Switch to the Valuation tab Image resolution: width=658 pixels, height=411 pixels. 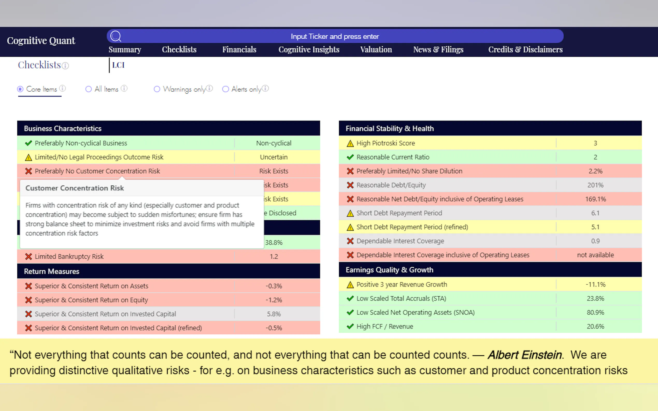coord(376,49)
